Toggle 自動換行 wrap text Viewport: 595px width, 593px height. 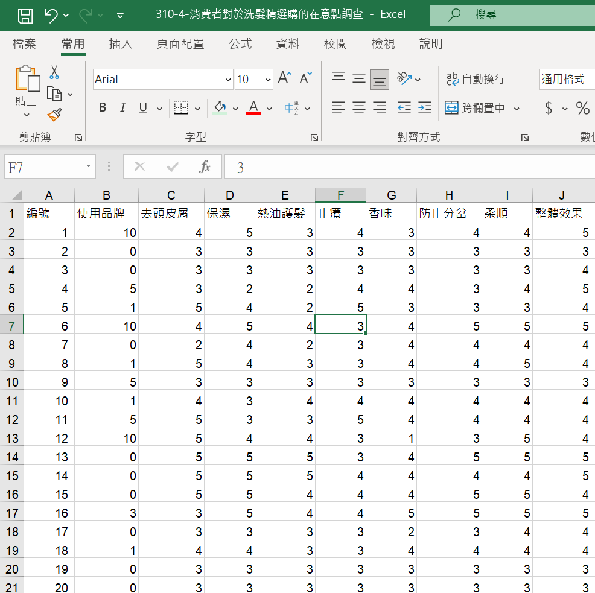475,79
